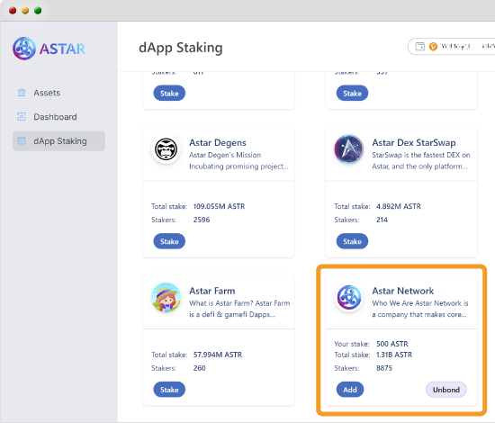Open the Dashboard page

[58, 117]
